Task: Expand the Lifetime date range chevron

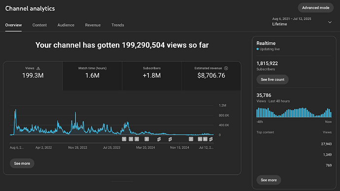Action: 330,22
